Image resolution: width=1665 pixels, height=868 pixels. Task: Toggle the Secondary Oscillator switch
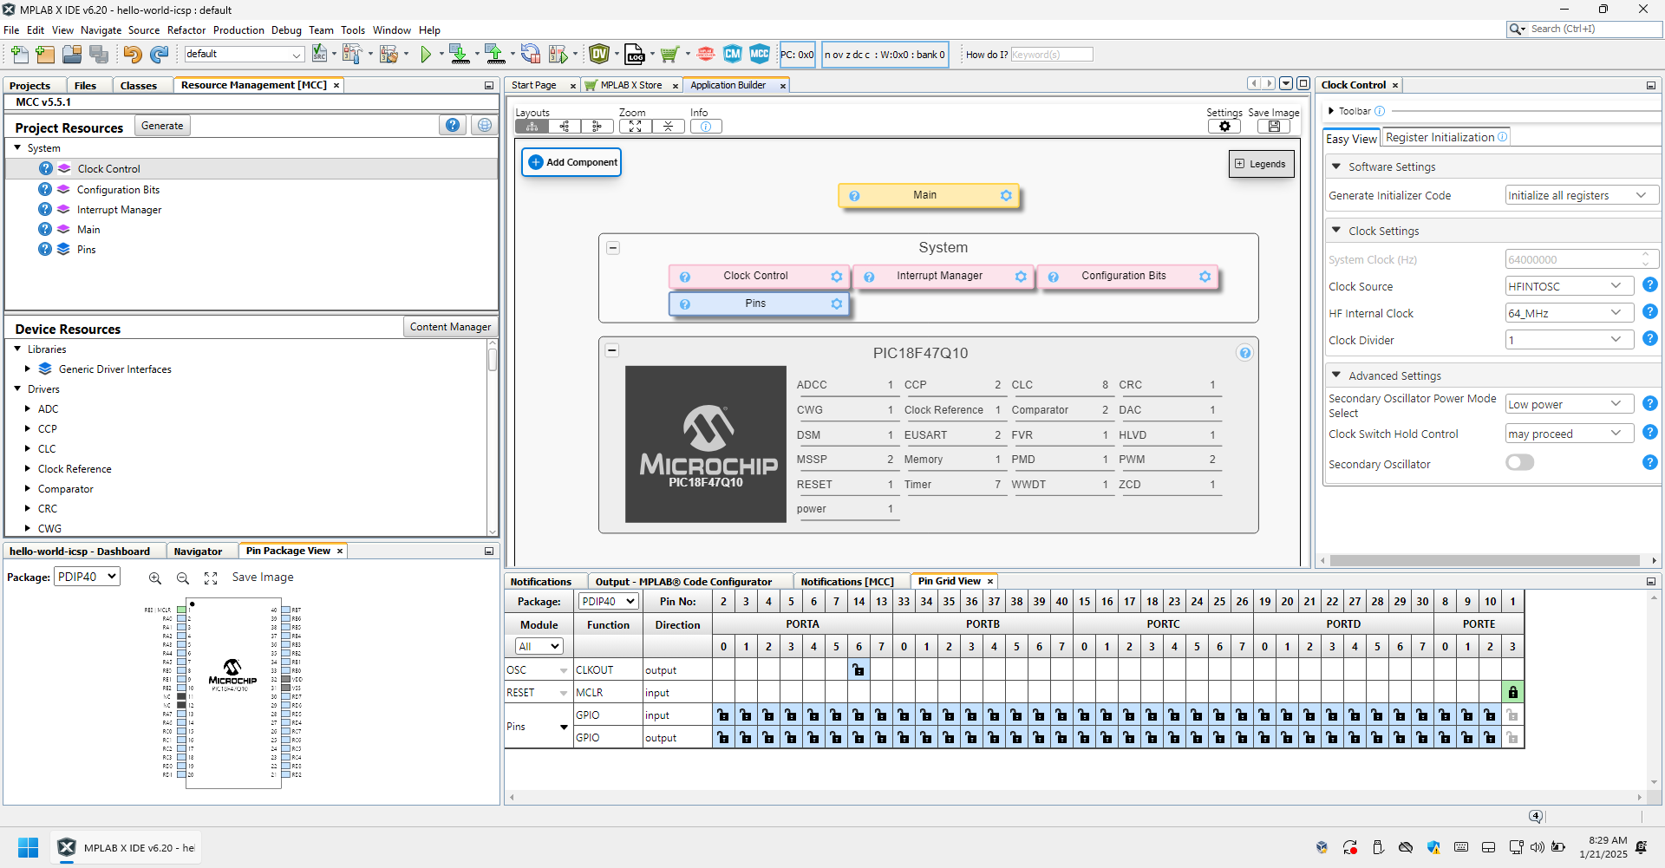click(x=1520, y=463)
